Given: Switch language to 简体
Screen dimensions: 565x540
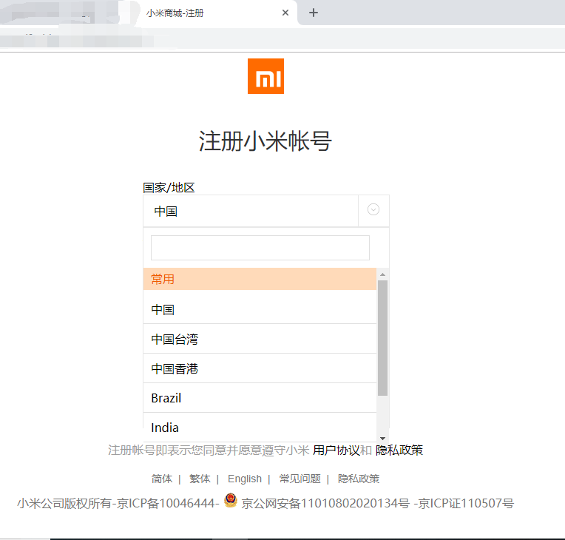Looking at the screenshot, I should (x=162, y=479).
